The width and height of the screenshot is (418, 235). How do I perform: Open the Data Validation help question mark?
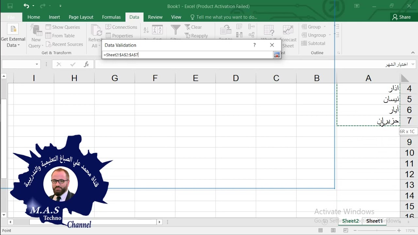(254, 45)
